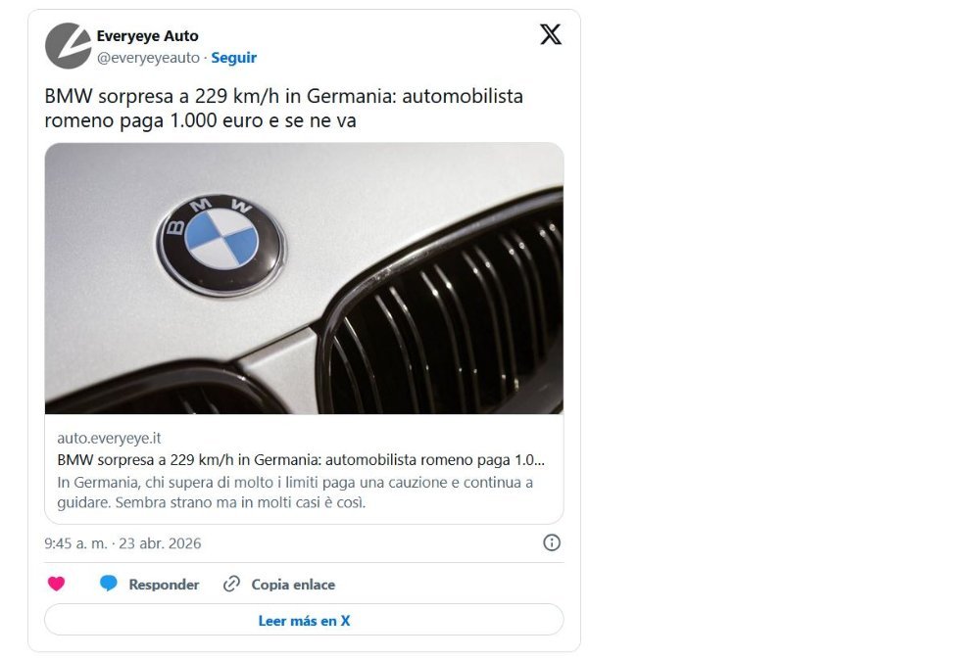Open the X logo in the corner
The width and height of the screenshot is (980, 658).
pos(551,35)
